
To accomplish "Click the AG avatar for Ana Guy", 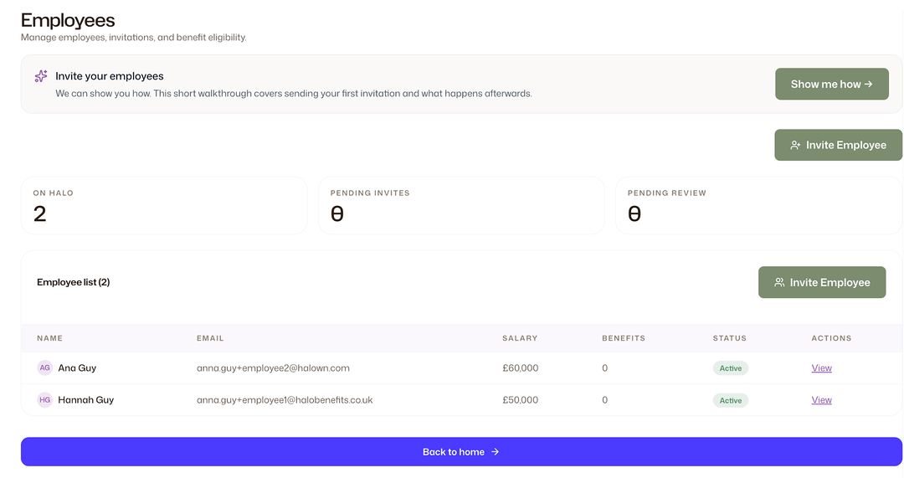I will click(x=44, y=367).
